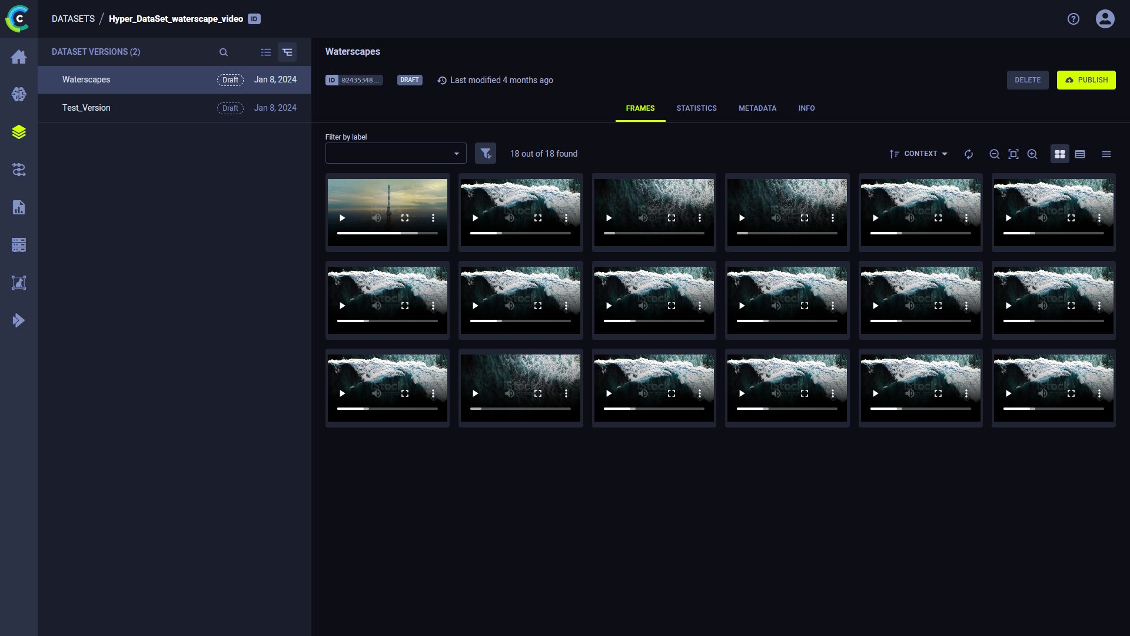
Task: Collapse the sidebar with the arrow icon
Action: [x=19, y=320]
